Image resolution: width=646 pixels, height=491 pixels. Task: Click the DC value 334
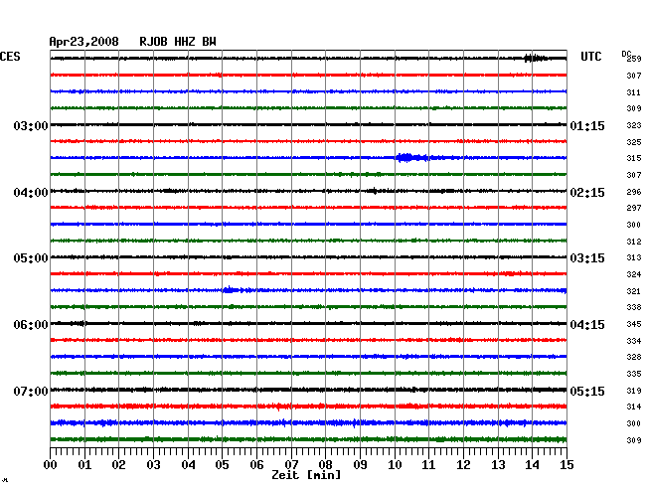pyautogui.click(x=634, y=341)
